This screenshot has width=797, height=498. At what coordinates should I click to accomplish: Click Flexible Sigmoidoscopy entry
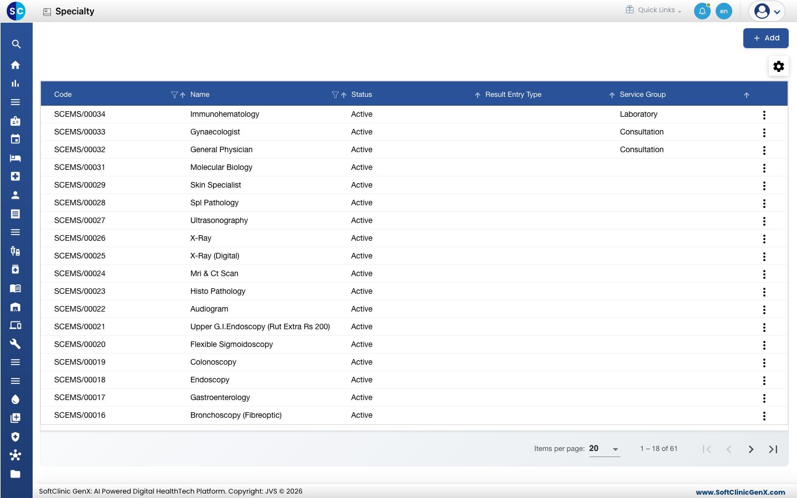(x=231, y=344)
